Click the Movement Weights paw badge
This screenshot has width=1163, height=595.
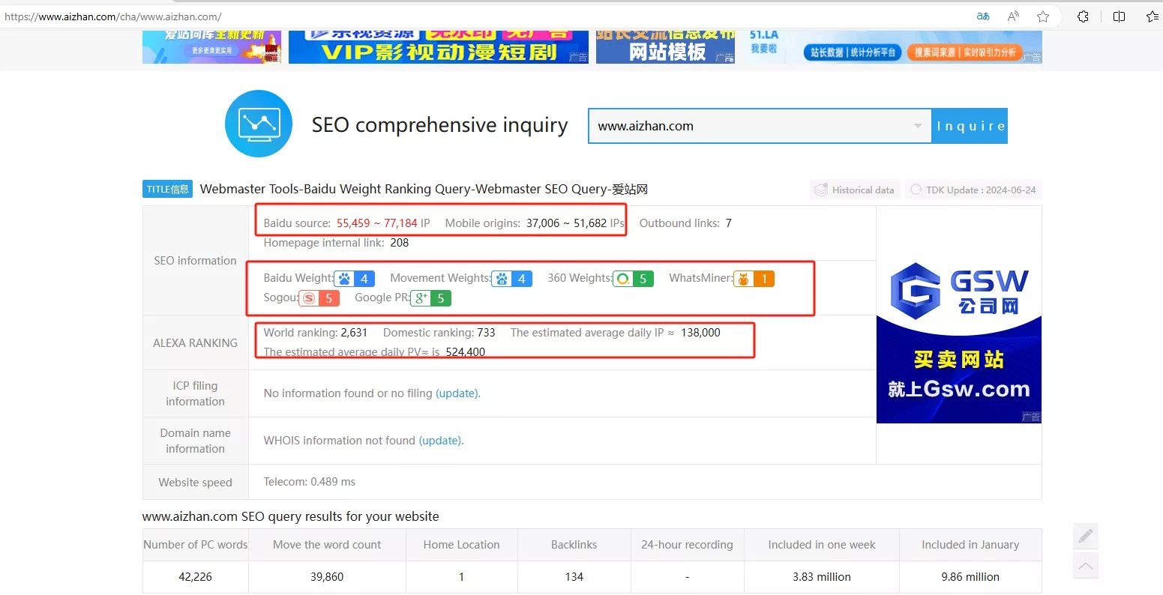pos(511,279)
